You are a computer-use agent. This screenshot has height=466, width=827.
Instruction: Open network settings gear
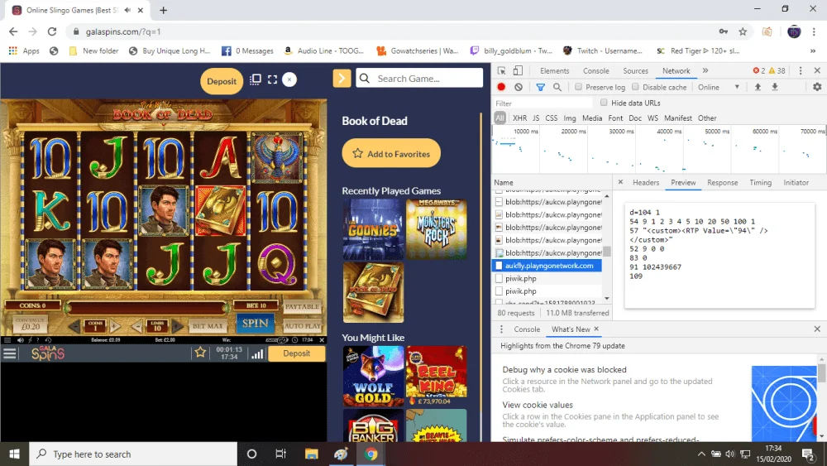(x=817, y=87)
